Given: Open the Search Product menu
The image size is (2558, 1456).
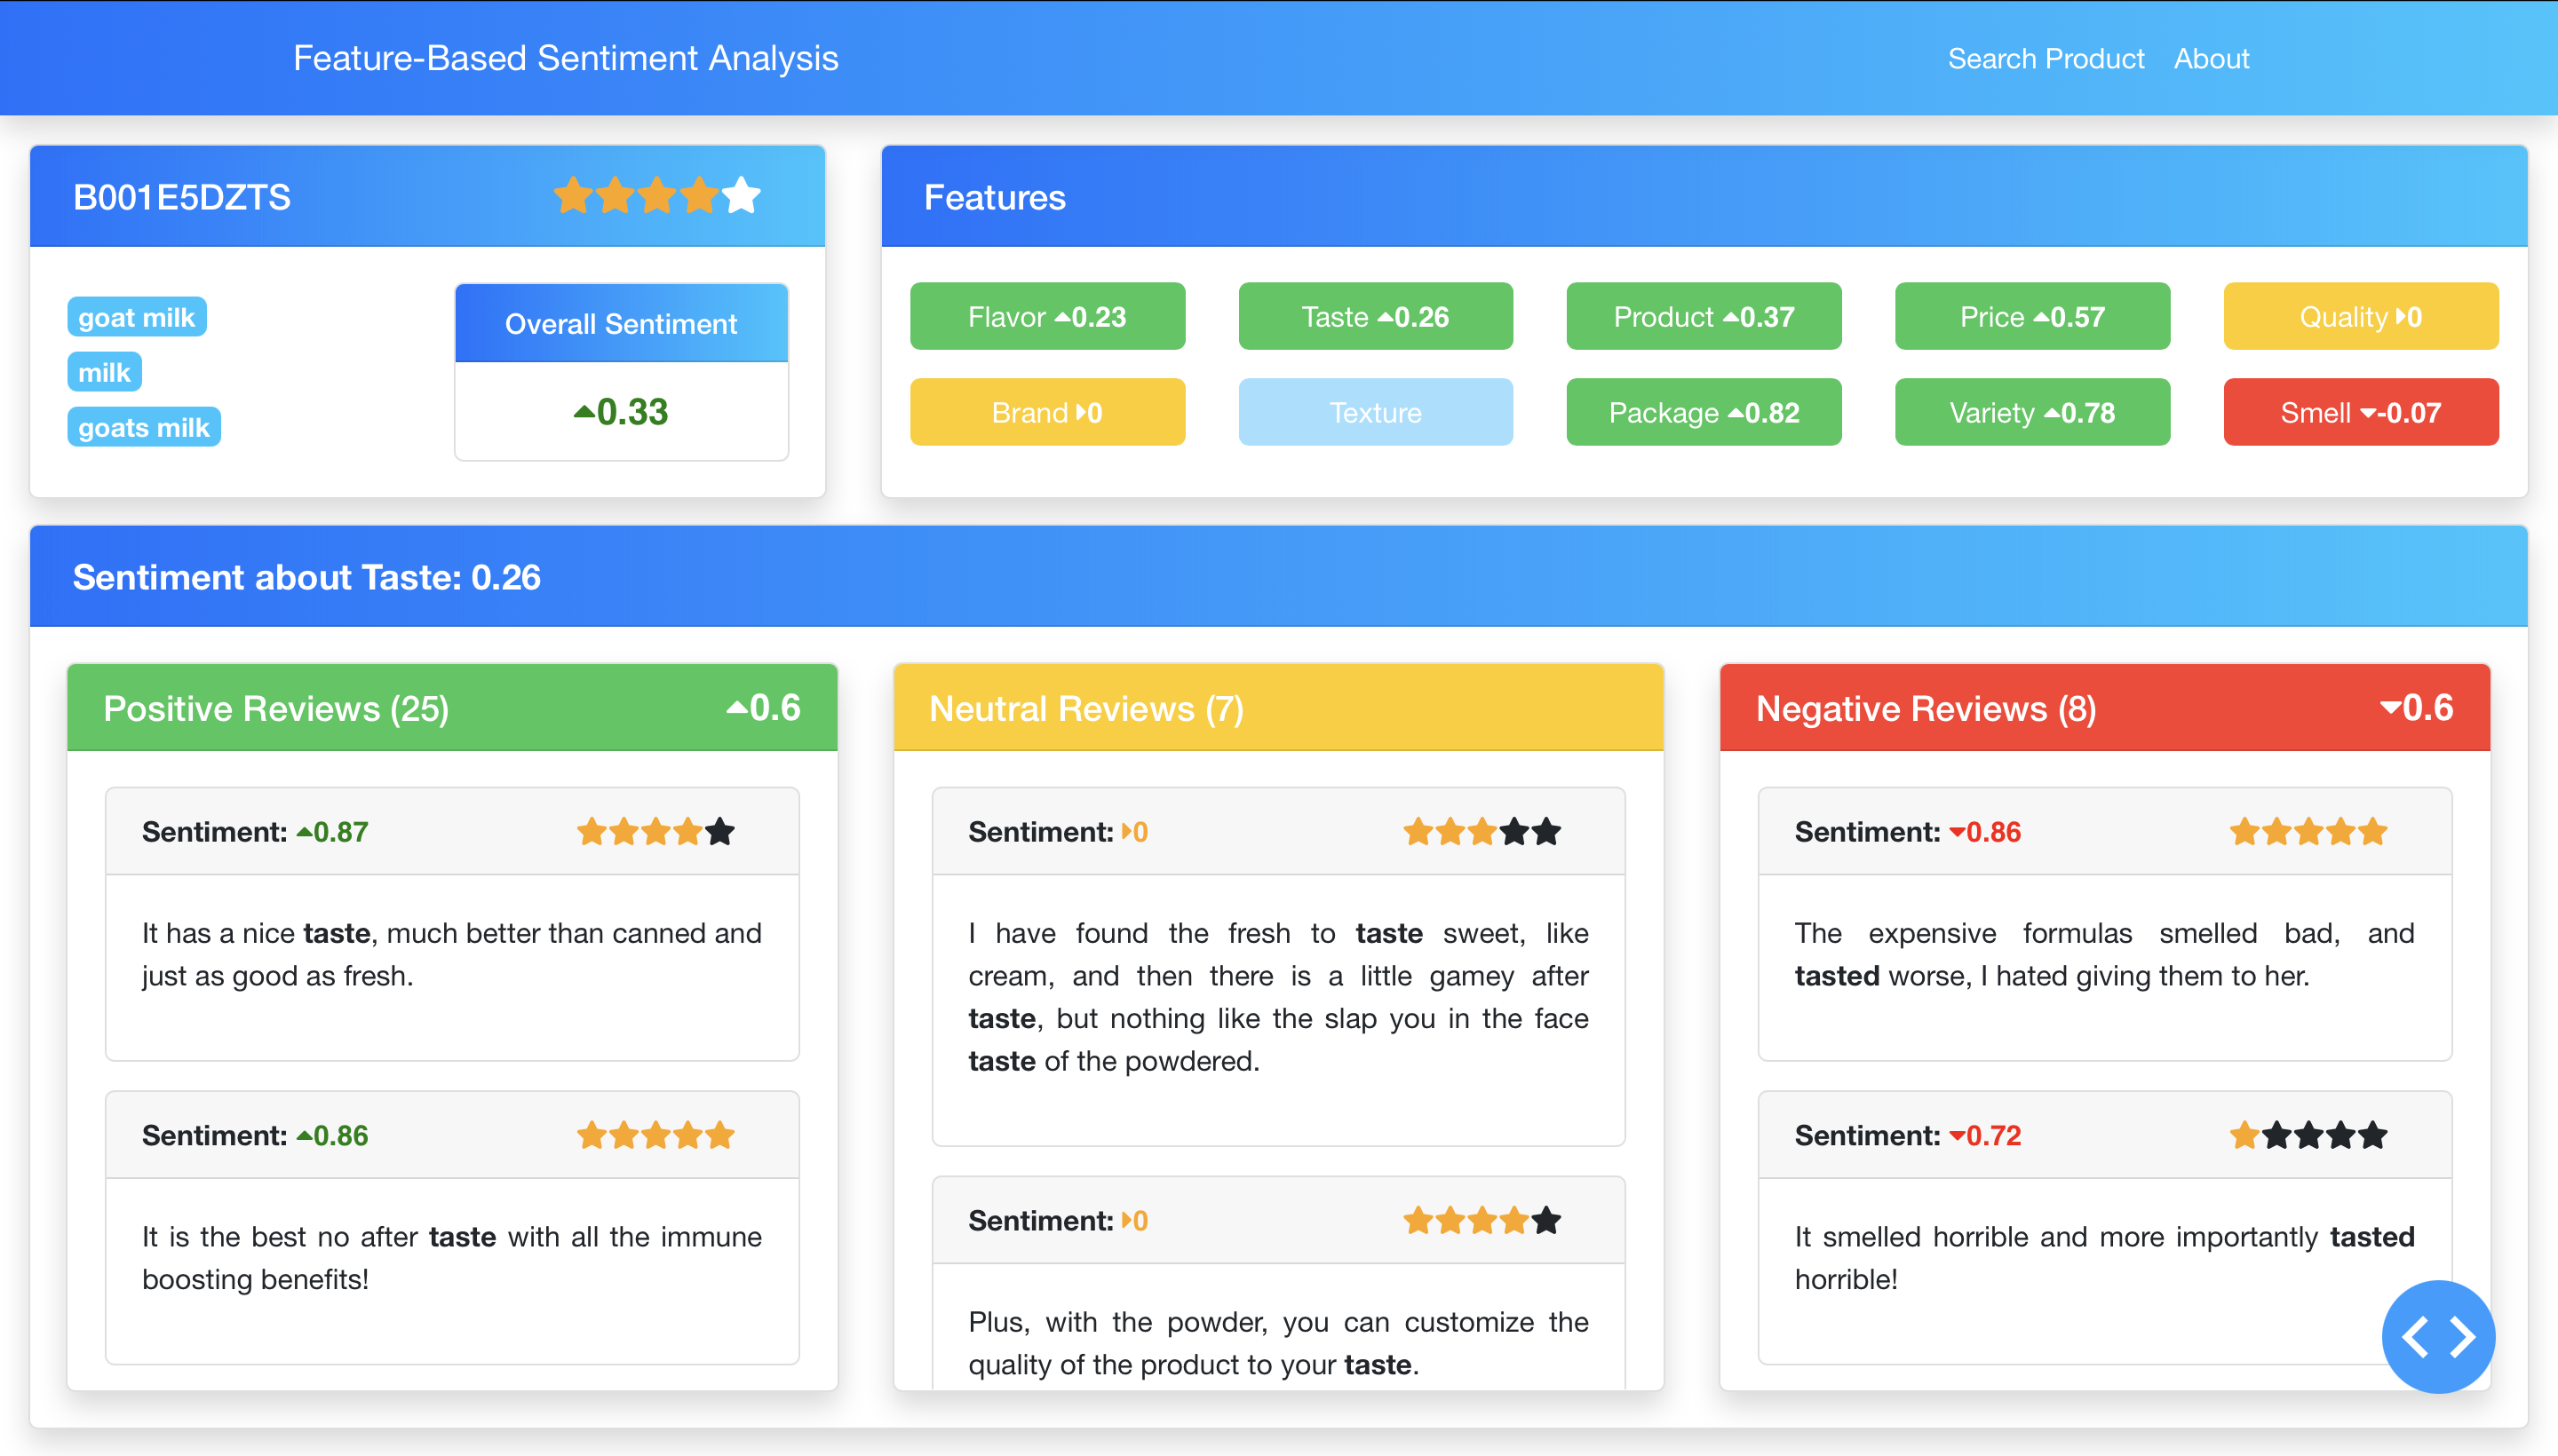Looking at the screenshot, I should point(2046,58).
